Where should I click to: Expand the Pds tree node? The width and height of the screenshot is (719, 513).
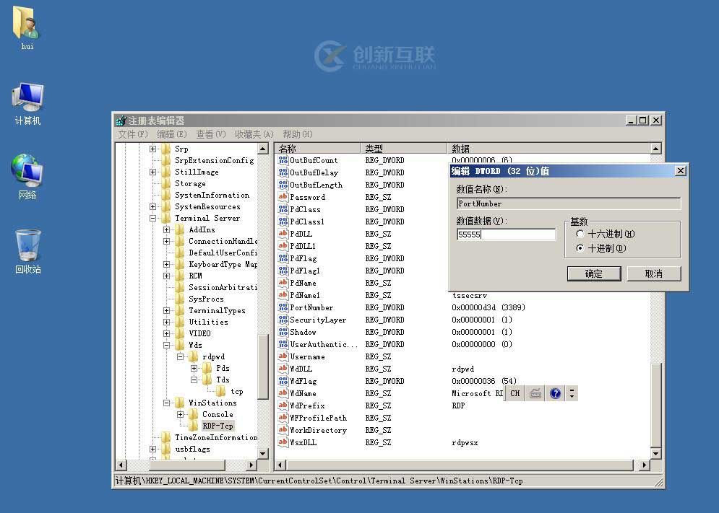pyautogui.click(x=194, y=368)
